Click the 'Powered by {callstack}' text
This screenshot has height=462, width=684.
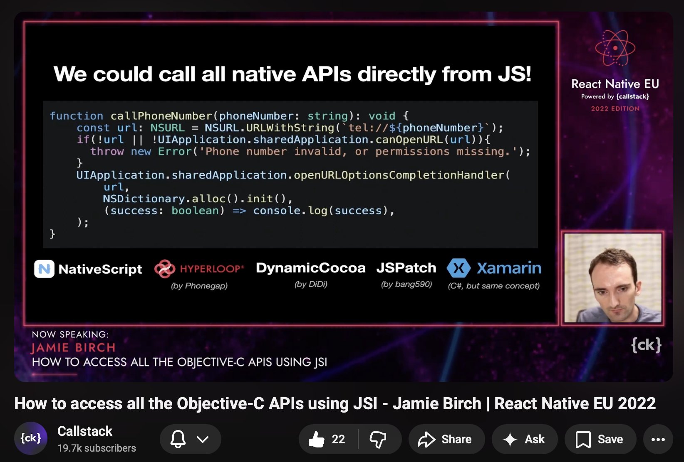[x=615, y=96]
